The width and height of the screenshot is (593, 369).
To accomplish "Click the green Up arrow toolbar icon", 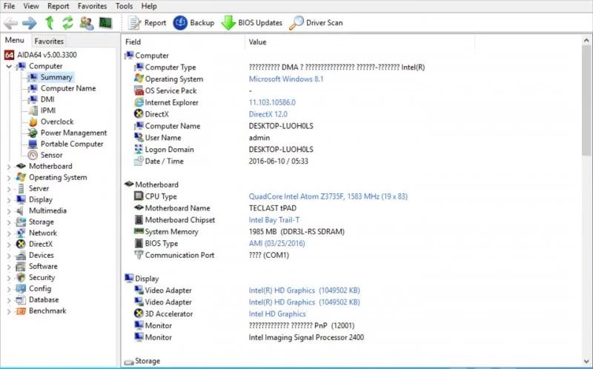I will coord(49,23).
